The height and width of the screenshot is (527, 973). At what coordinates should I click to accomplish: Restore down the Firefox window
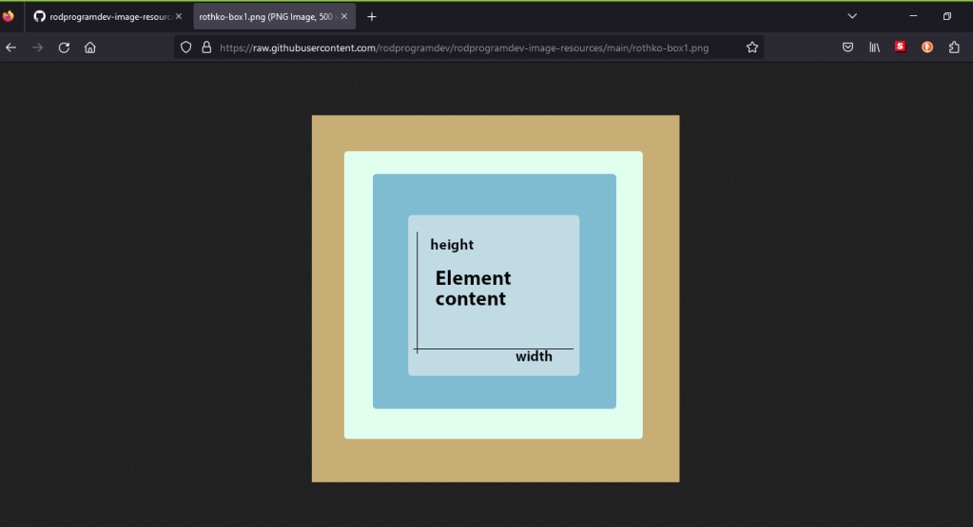point(947,16)
